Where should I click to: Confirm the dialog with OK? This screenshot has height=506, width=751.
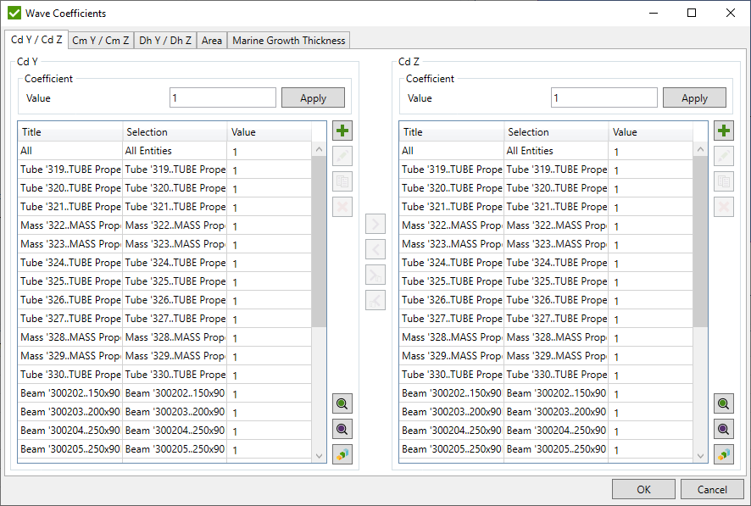(643, 488)
